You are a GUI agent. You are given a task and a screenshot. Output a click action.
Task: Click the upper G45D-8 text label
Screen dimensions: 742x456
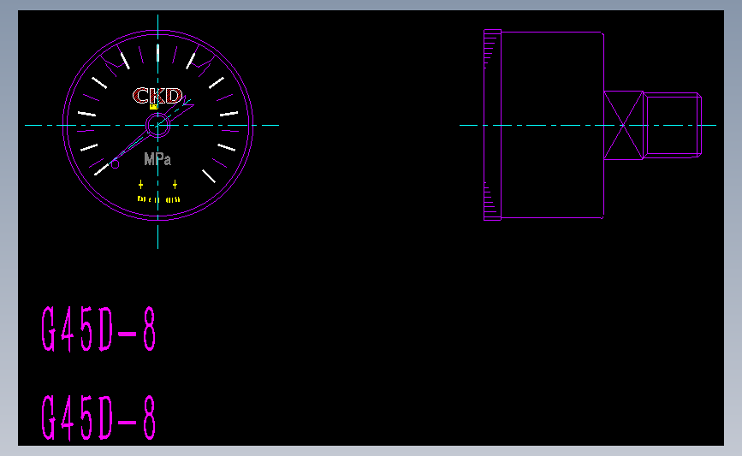pos(98,329)
